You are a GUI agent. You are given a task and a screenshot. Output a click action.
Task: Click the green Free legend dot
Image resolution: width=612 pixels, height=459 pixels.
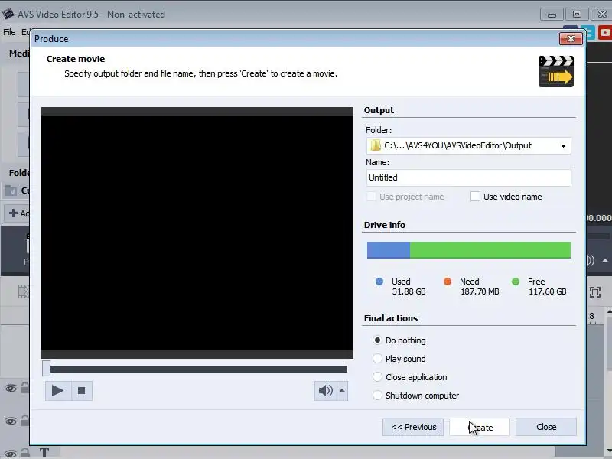516,282
